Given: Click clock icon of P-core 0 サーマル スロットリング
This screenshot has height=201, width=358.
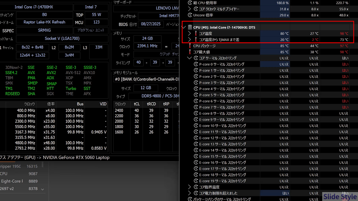Looking at the screenshot, I should tap(196, 64).
